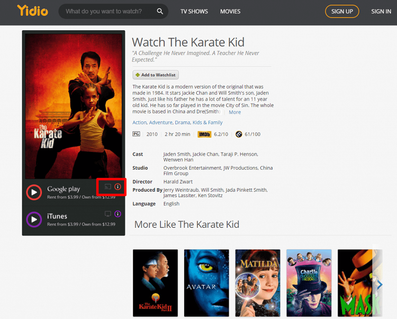This screenshot has width=397, height=319.
Task: Click the 6.2/10 IMDb score
Action: 221,134
